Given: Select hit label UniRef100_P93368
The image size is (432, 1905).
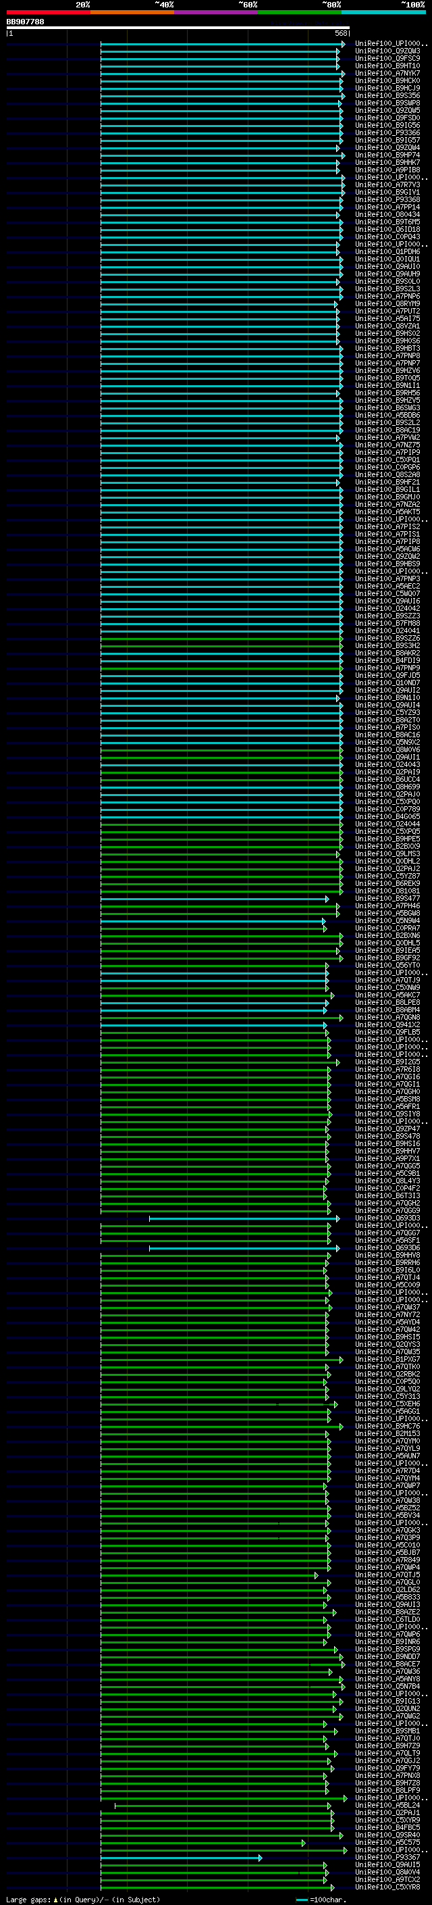Looking at the screenshot, I should (x=387, y=199).
